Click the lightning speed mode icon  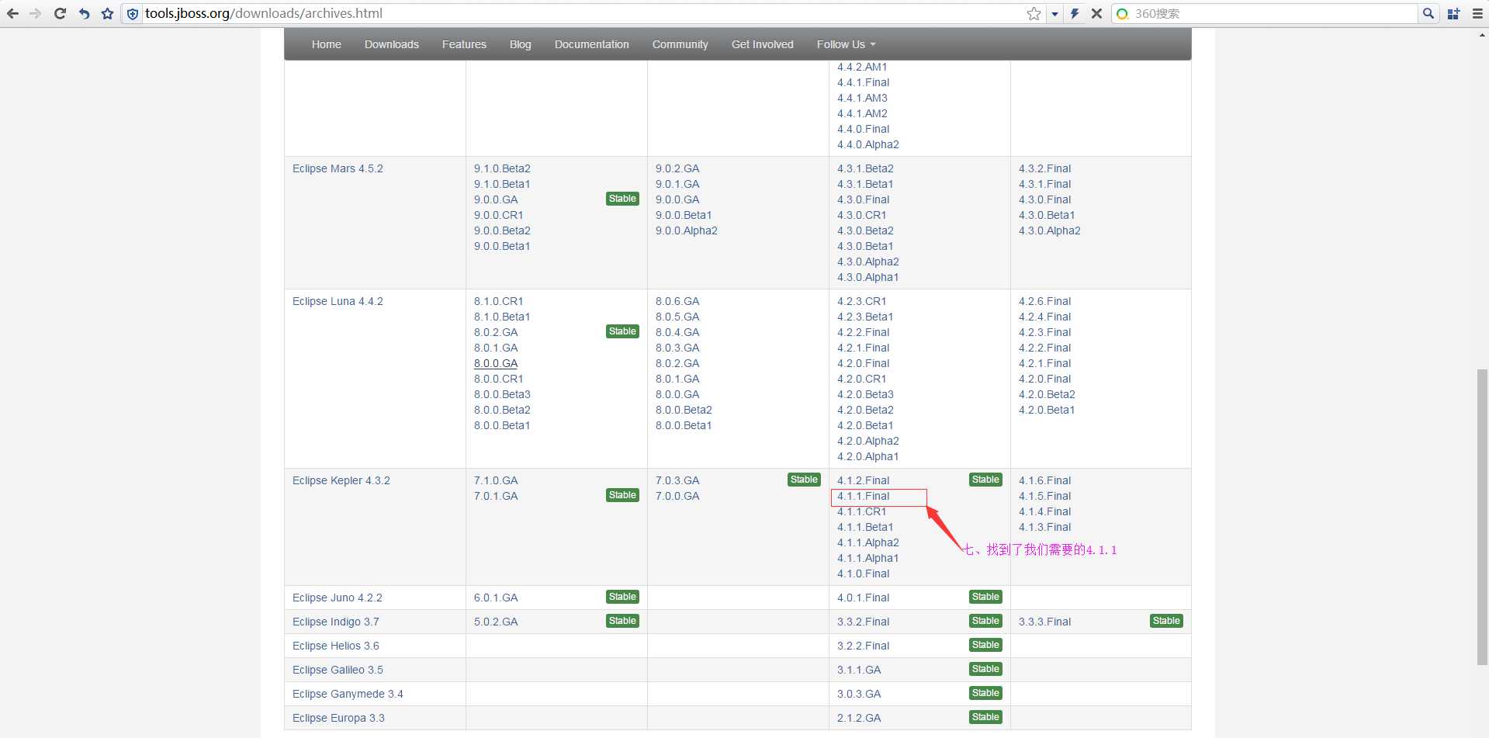(1075, 13)
